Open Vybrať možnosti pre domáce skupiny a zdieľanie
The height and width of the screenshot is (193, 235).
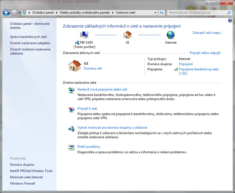click(112, 128)
